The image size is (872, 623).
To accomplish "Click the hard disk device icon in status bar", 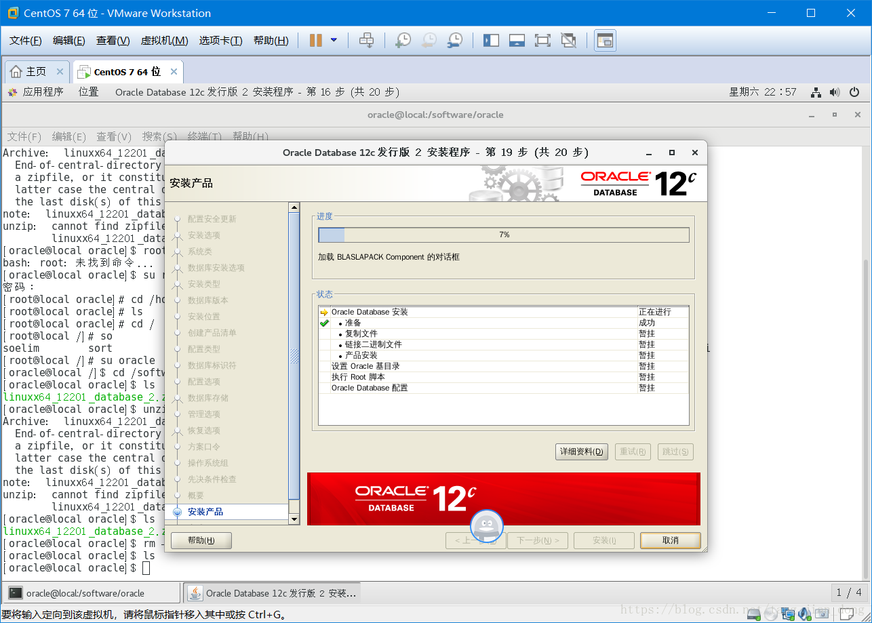I will click(753, 614).
